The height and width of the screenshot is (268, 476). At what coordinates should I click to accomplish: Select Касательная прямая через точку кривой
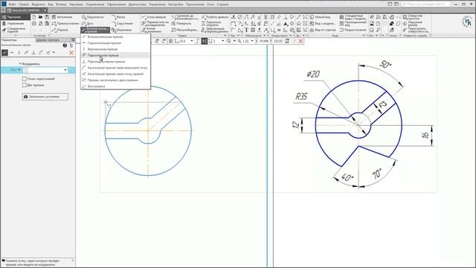115,74
